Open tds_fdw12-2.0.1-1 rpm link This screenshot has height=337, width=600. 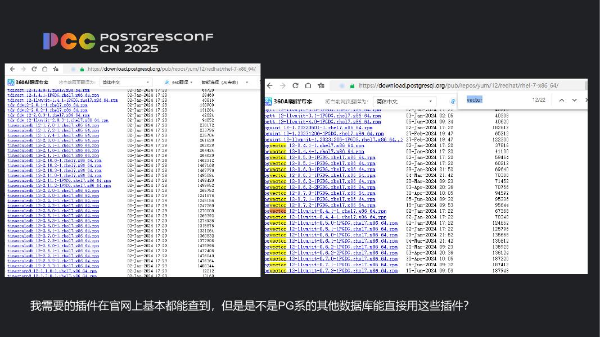(x=47, y=105)
